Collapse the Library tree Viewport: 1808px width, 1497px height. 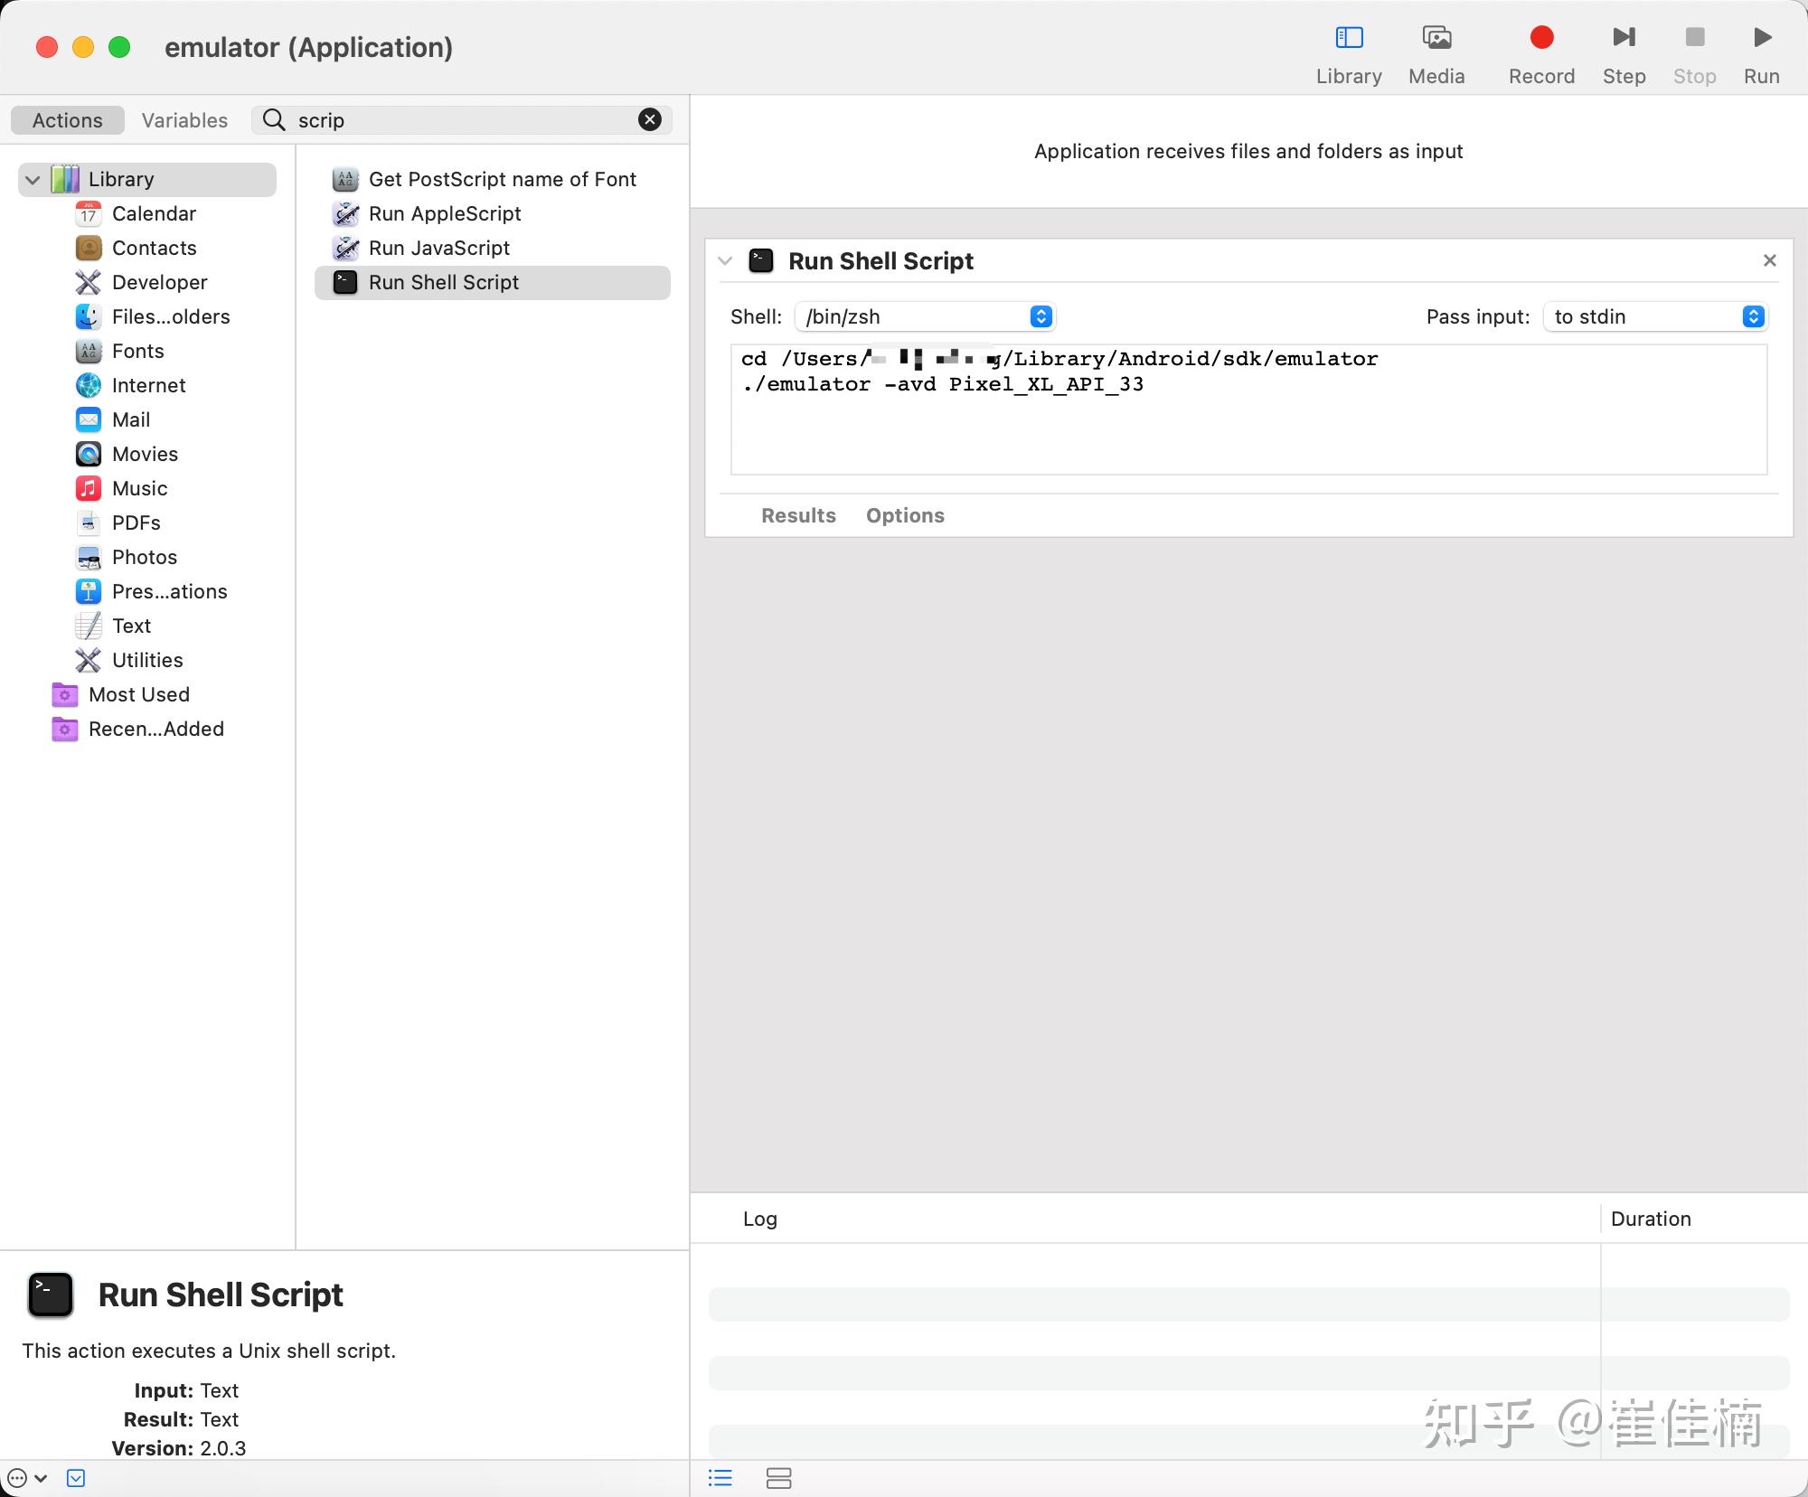pyautogui.click(x=33, y=180)
